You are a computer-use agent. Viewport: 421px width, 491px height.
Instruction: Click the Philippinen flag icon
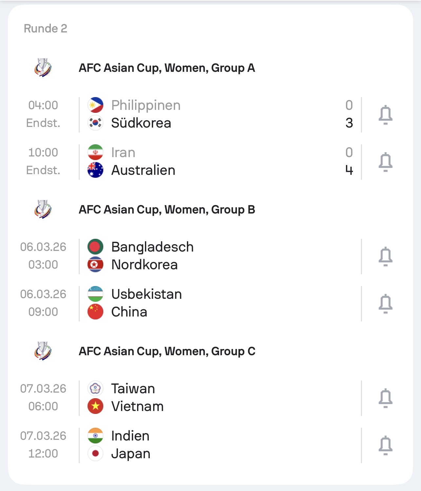point(95,105)
